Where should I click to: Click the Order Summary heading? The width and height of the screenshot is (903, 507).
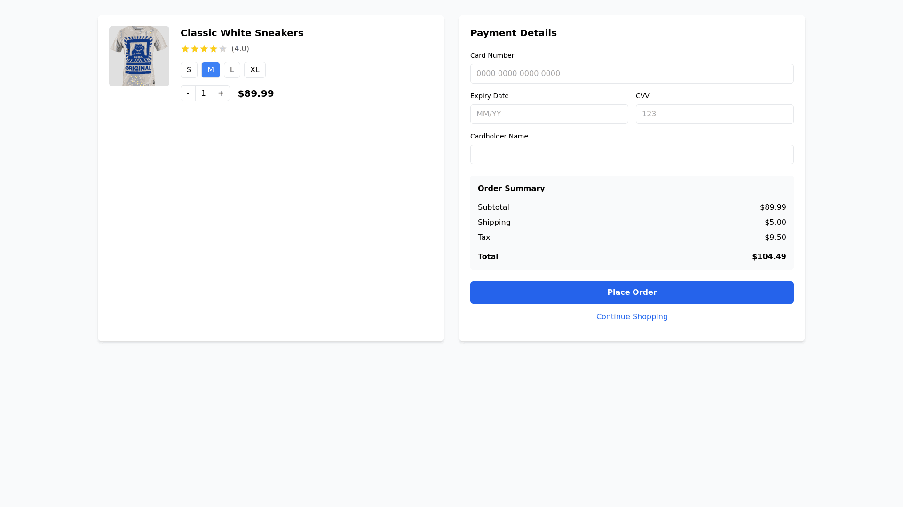coord(511,188)
